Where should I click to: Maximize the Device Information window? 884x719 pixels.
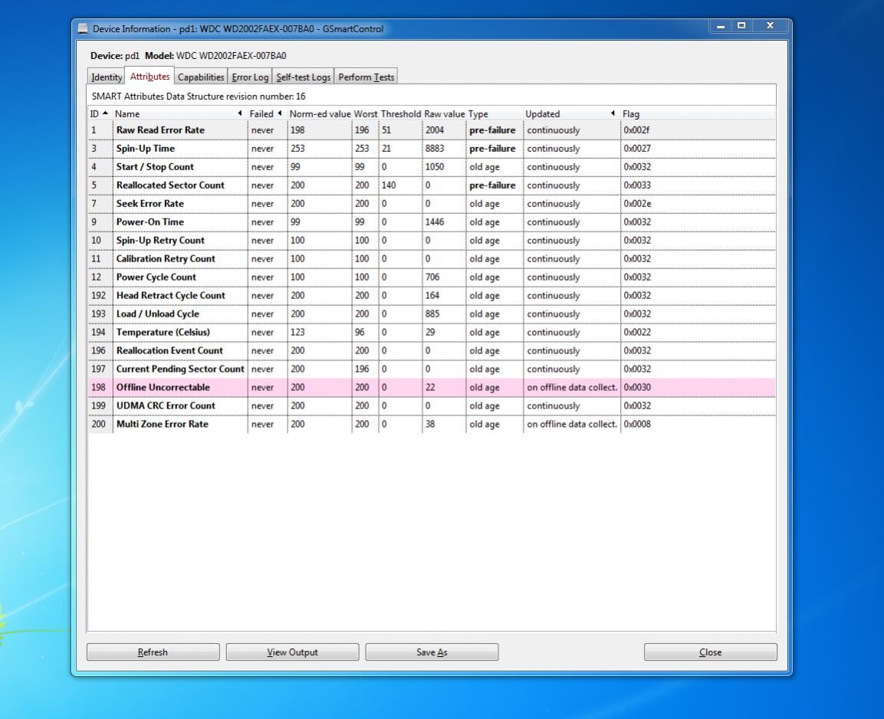pyautogui.click(x=742, y=26)
